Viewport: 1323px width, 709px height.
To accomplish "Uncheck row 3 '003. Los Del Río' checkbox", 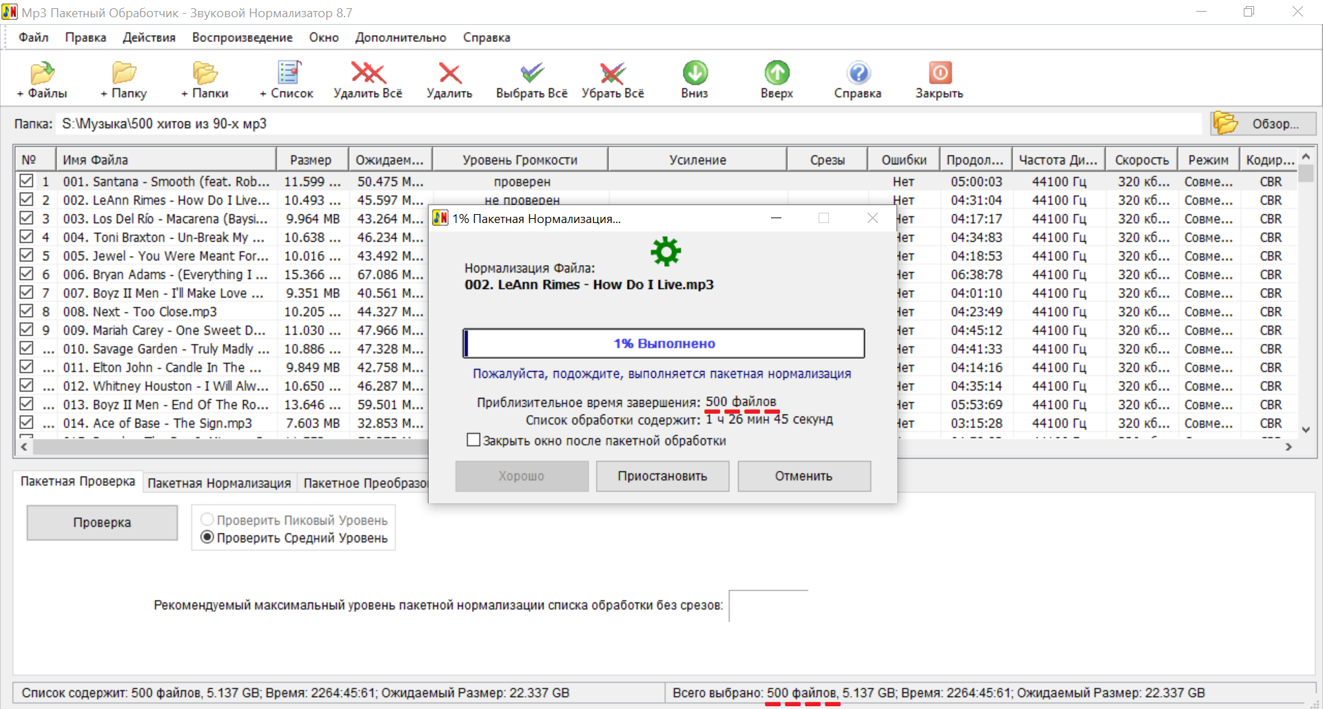I will (27, 218).
